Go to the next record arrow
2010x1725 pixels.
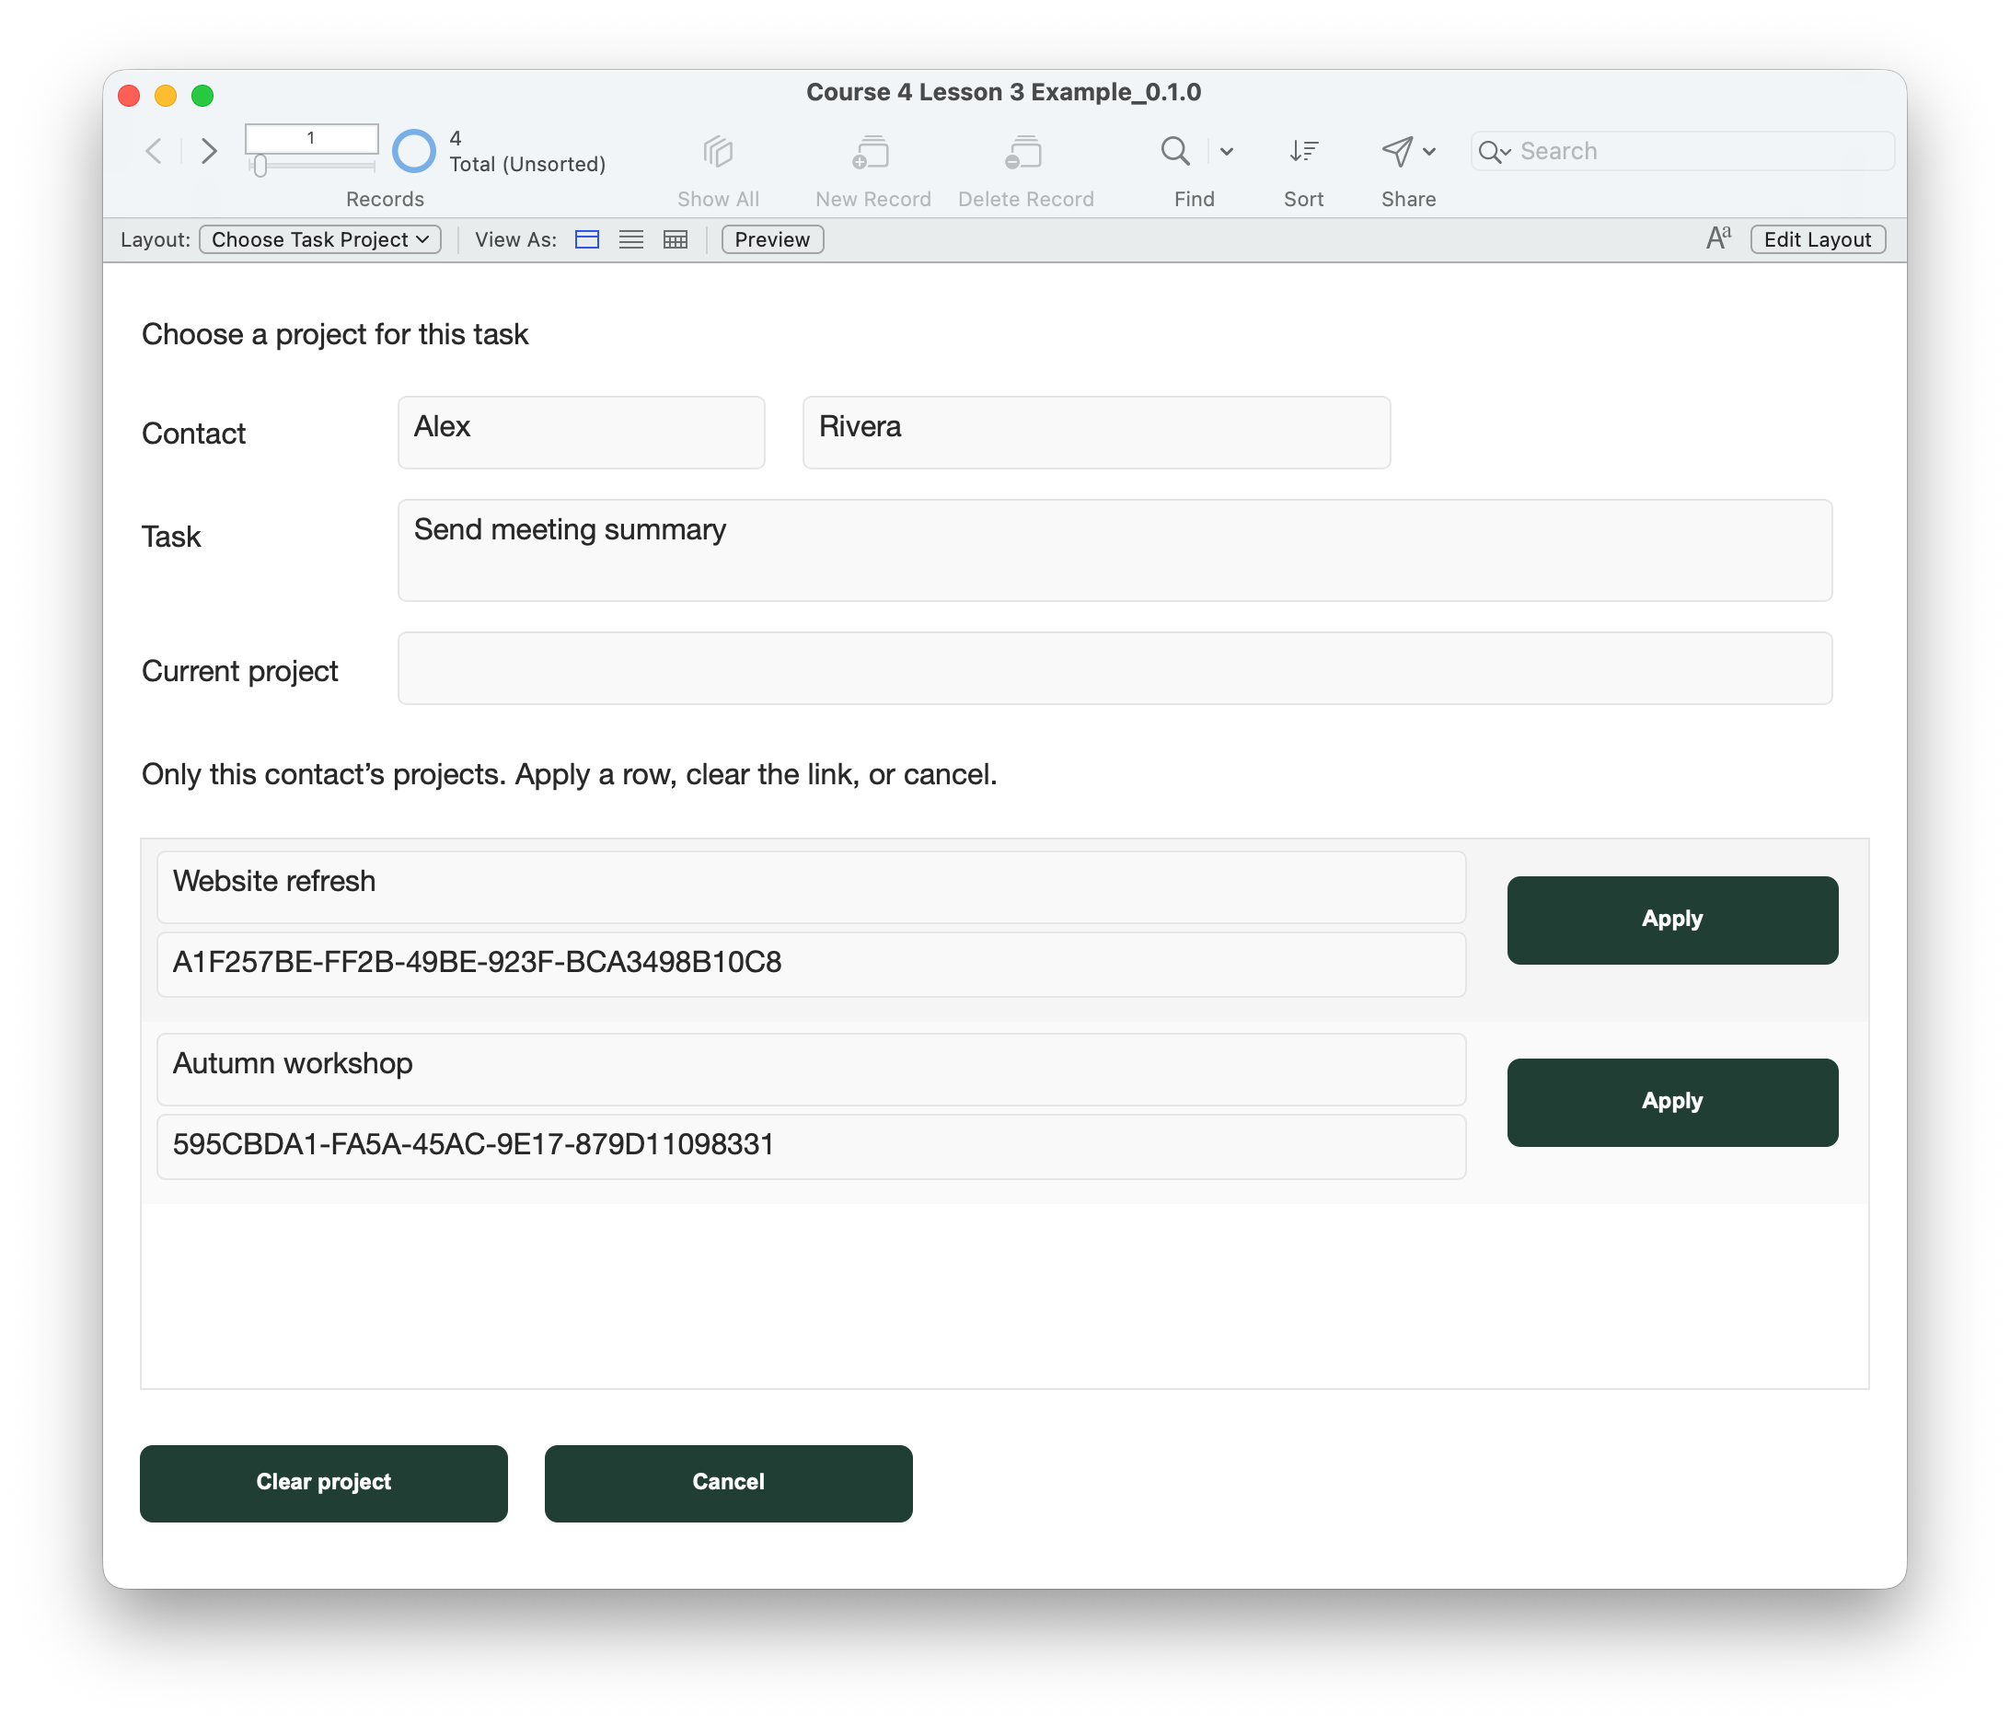point(208,150)
